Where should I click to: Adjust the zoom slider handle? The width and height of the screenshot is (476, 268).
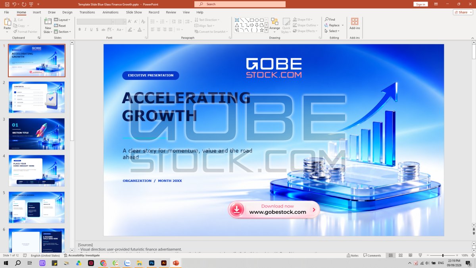coord(443,255)
